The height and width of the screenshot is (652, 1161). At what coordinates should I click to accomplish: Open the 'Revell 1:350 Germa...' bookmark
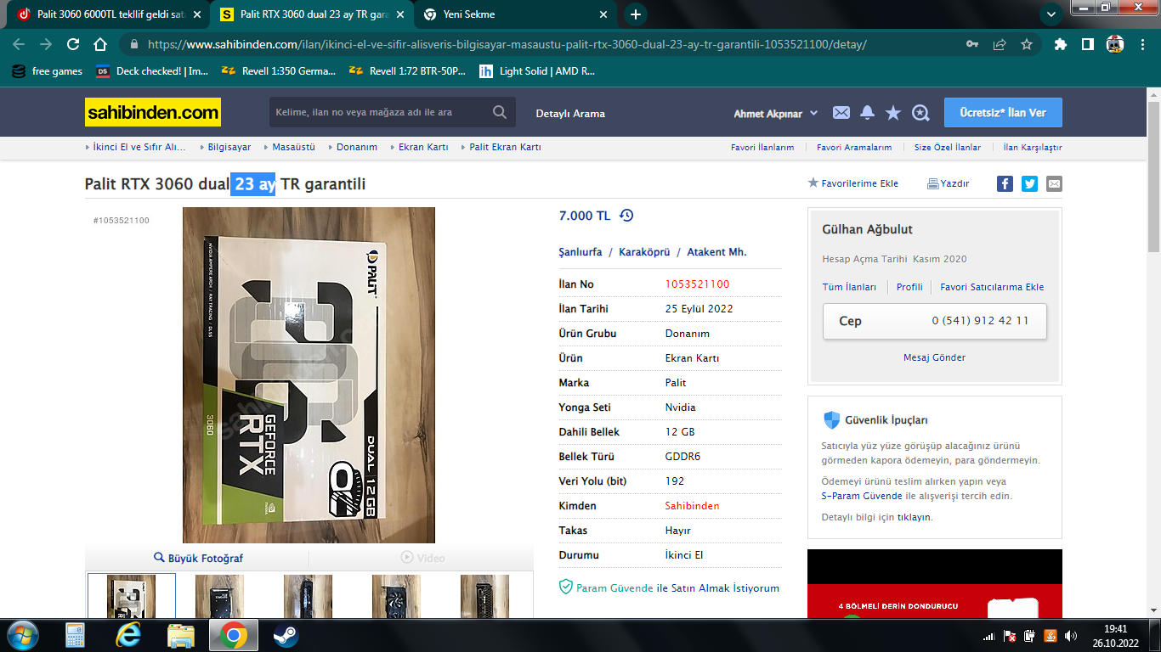click(278, 71)
